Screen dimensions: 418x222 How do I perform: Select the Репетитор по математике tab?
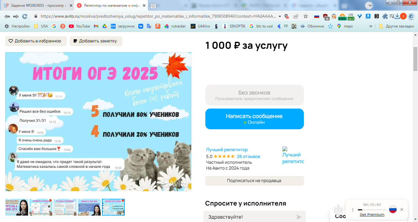click(x=111, y=5)
